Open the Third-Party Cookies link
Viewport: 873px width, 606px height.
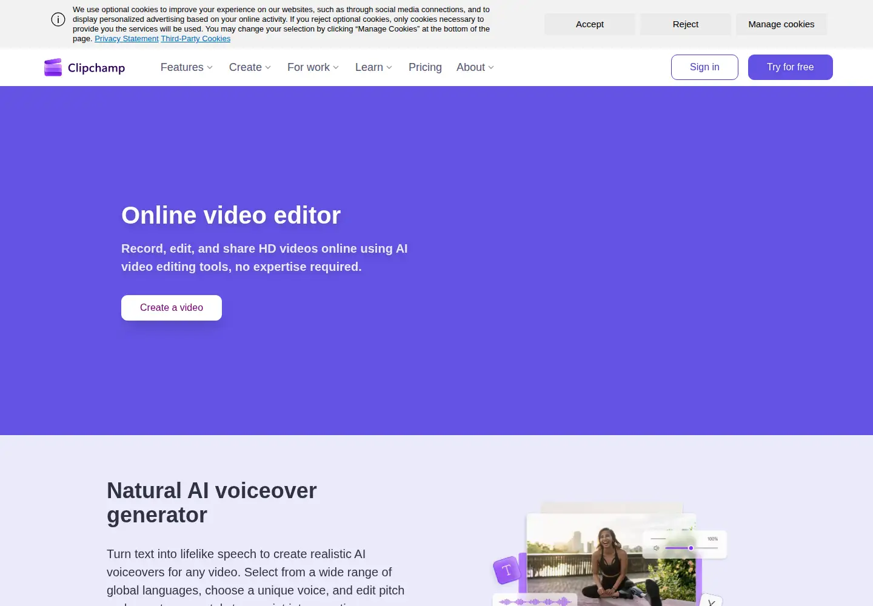coord(196,39)
